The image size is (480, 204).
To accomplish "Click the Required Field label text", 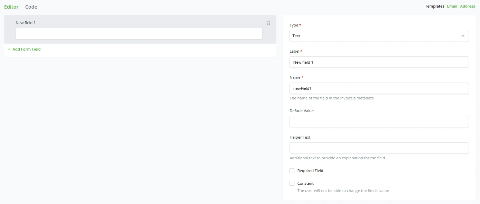I will click(310, 171).
